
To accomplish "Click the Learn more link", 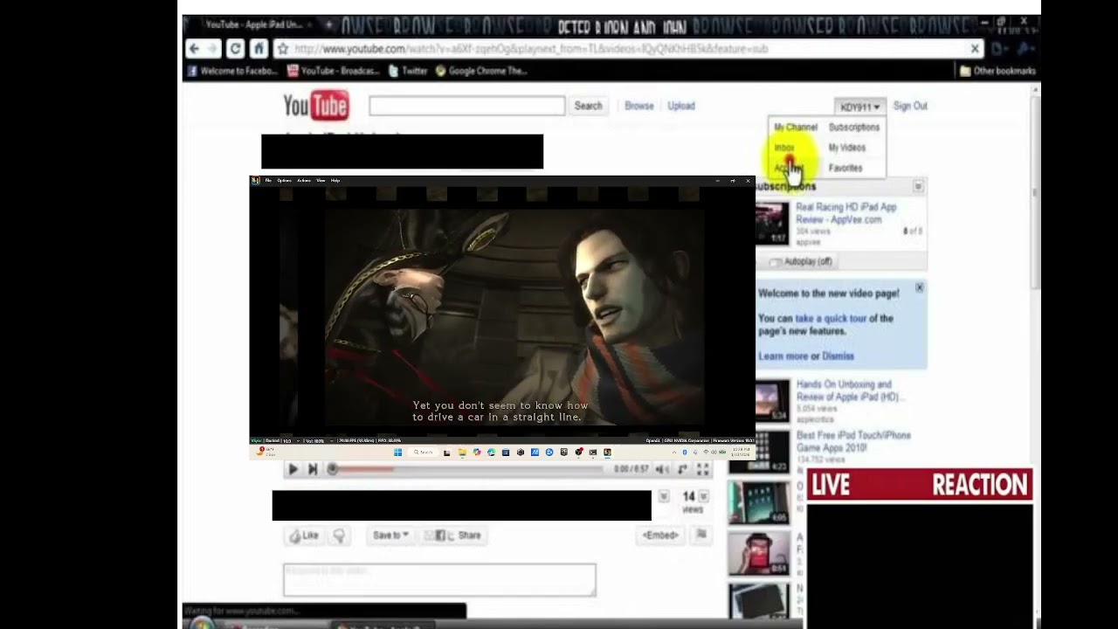I will [783, 356].
